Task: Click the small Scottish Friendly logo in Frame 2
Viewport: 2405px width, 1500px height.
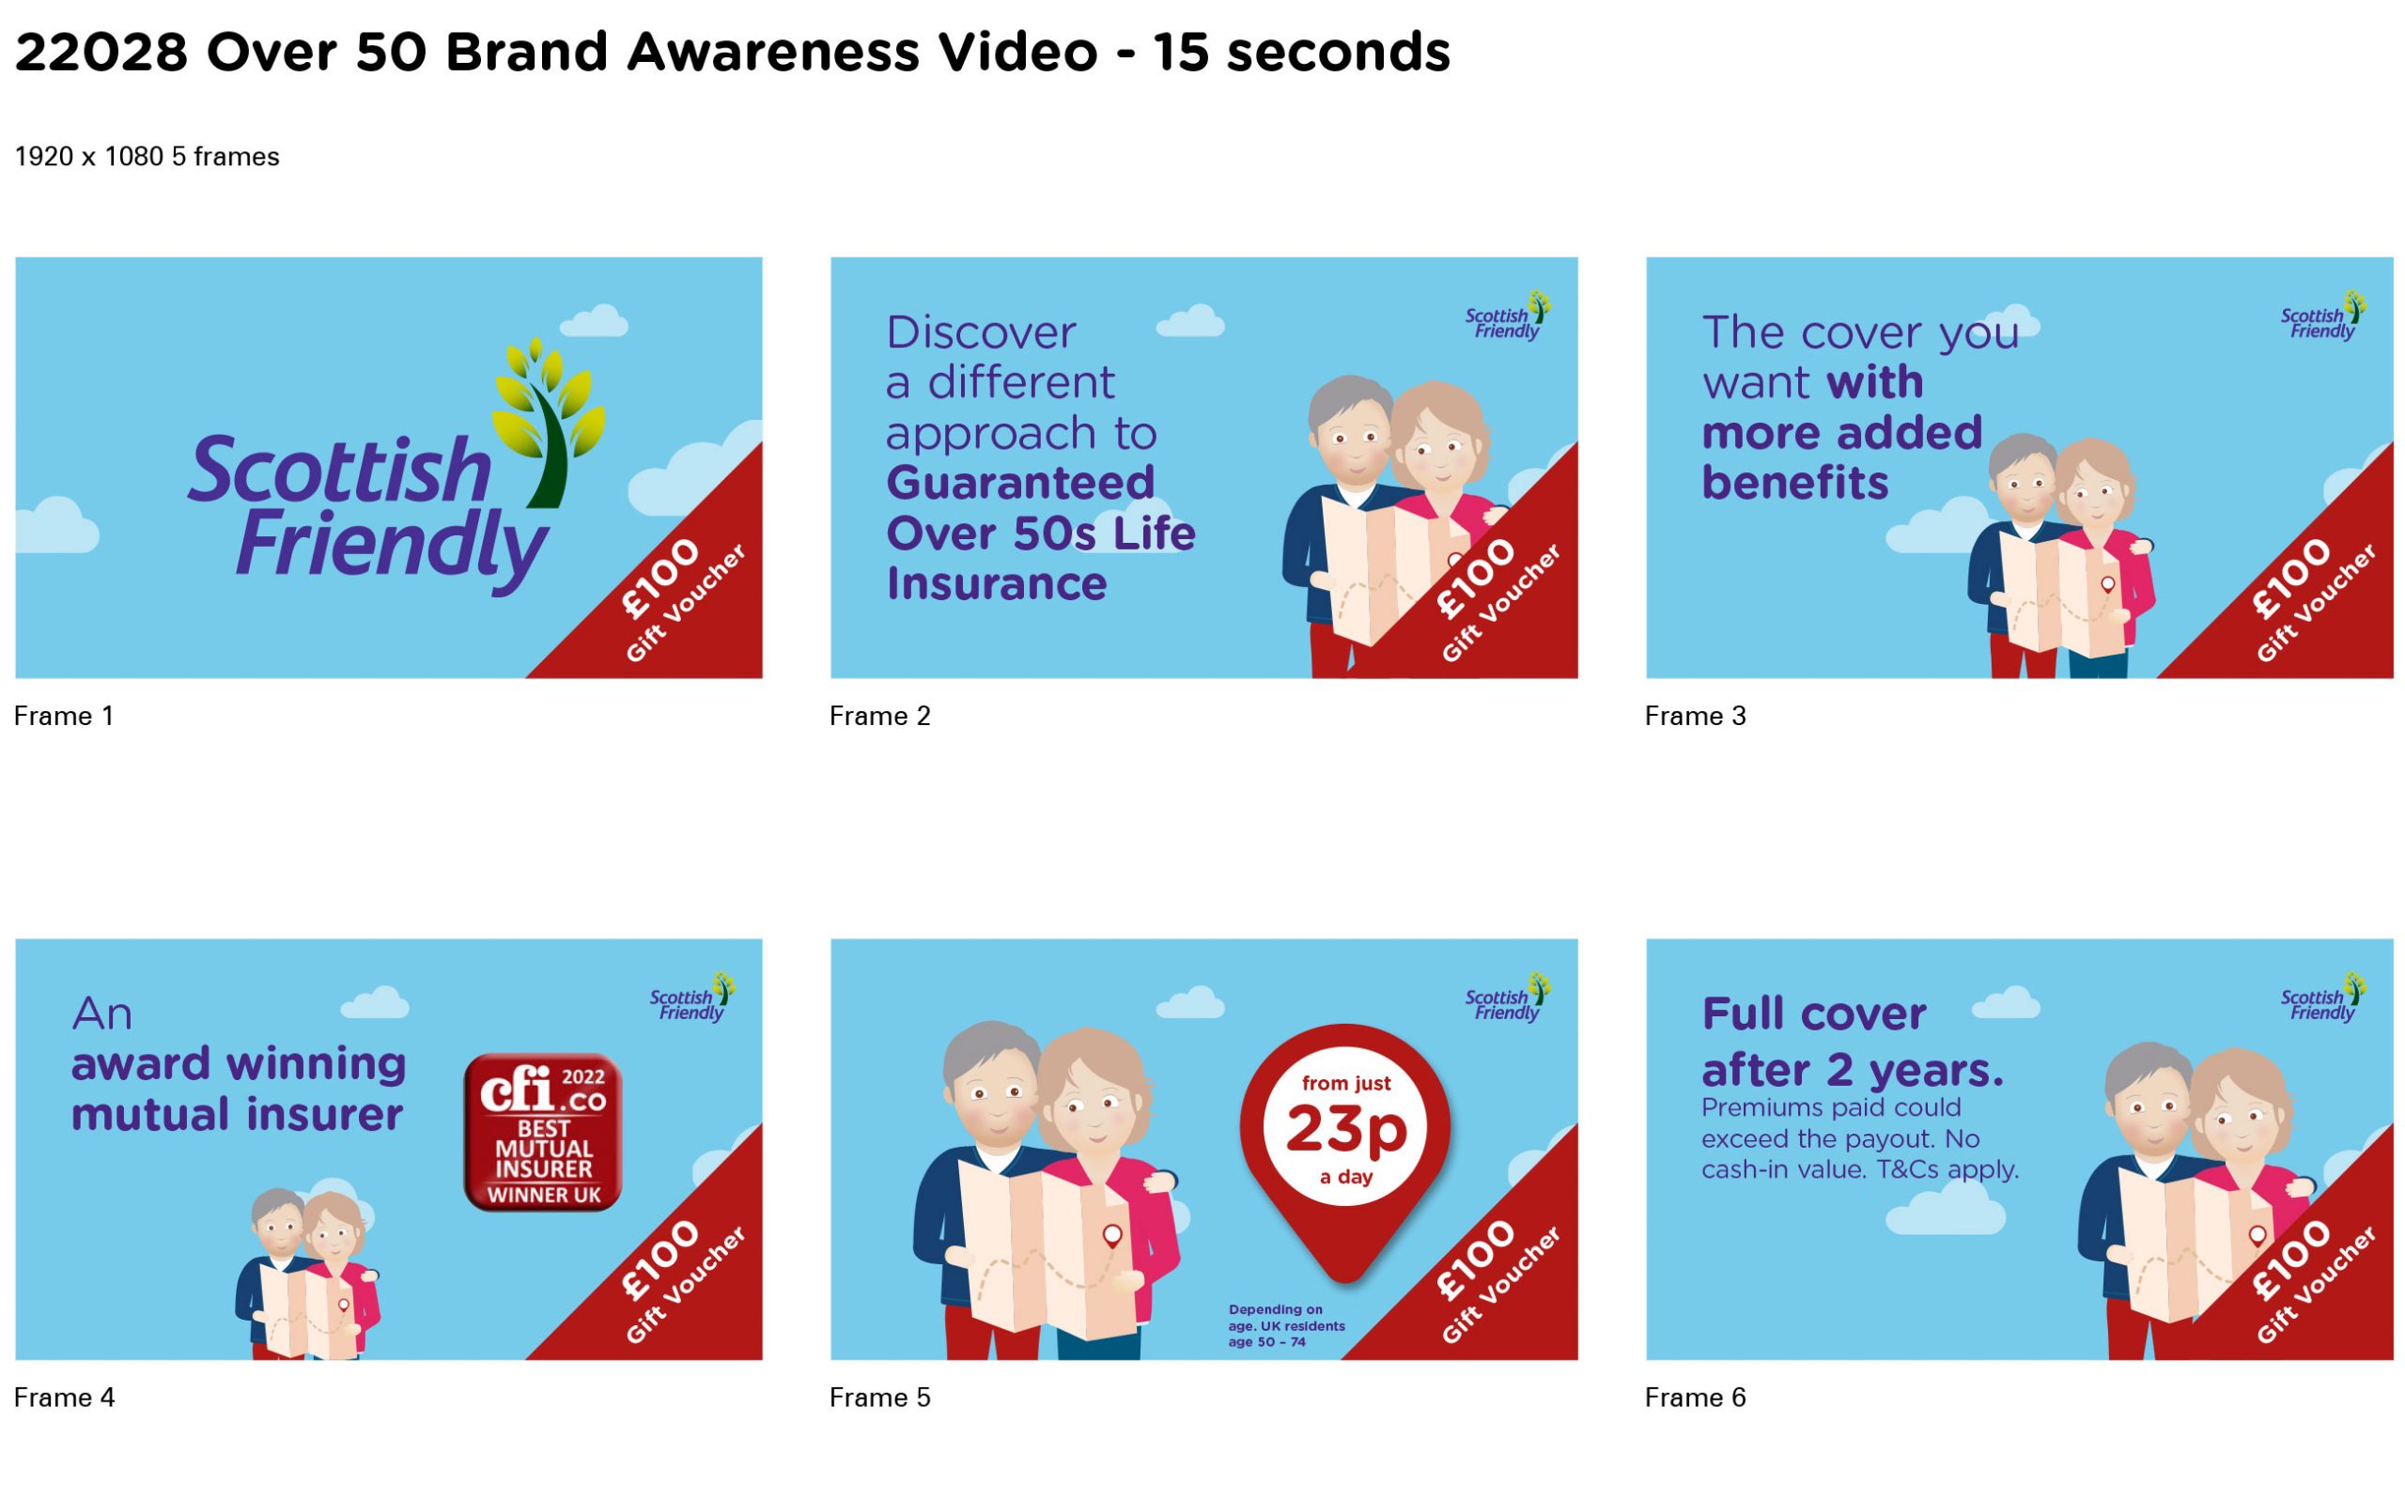Action: pyautogui.click(x=1508, y=317)
